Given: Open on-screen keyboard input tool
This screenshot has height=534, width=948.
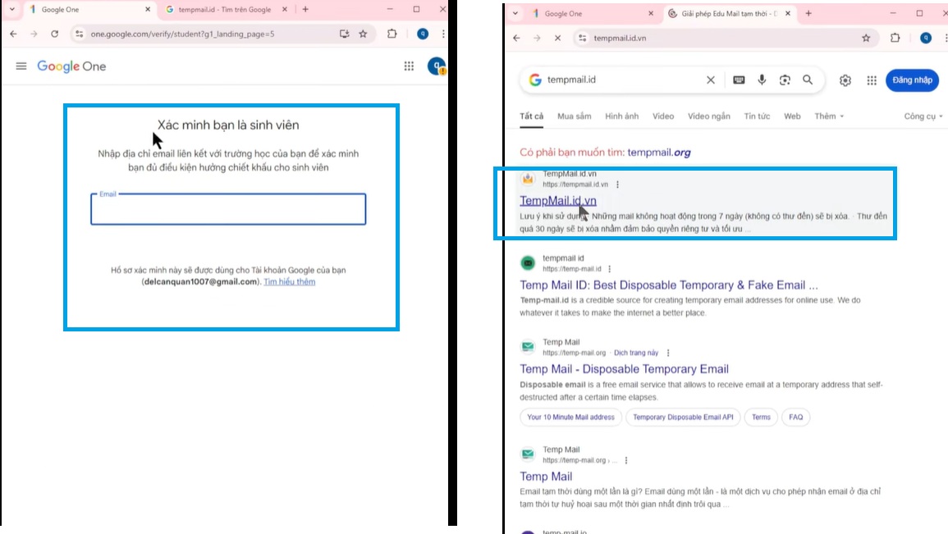Looking at the screenshot, I should tap(739, 80).
